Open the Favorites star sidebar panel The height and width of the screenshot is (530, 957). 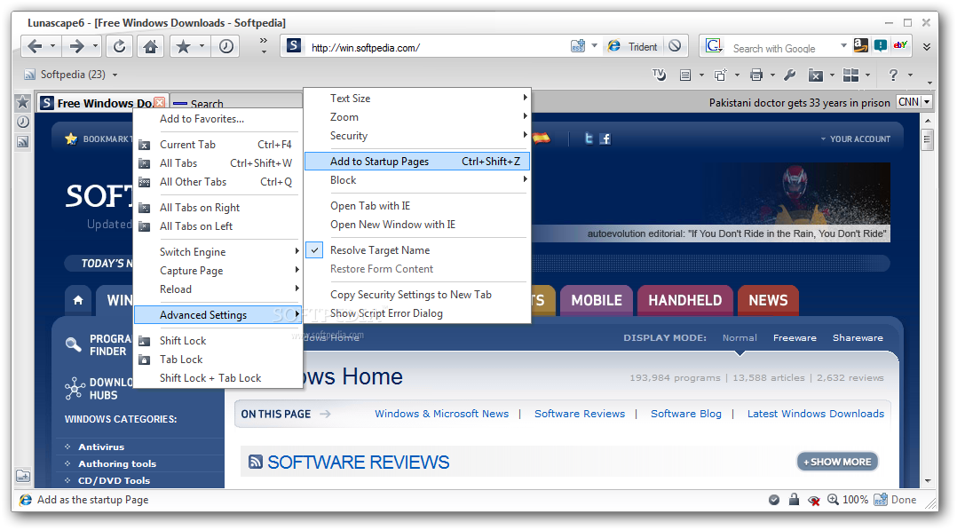22,102
